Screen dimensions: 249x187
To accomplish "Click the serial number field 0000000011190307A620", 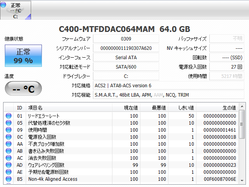I will coord(126,48).
